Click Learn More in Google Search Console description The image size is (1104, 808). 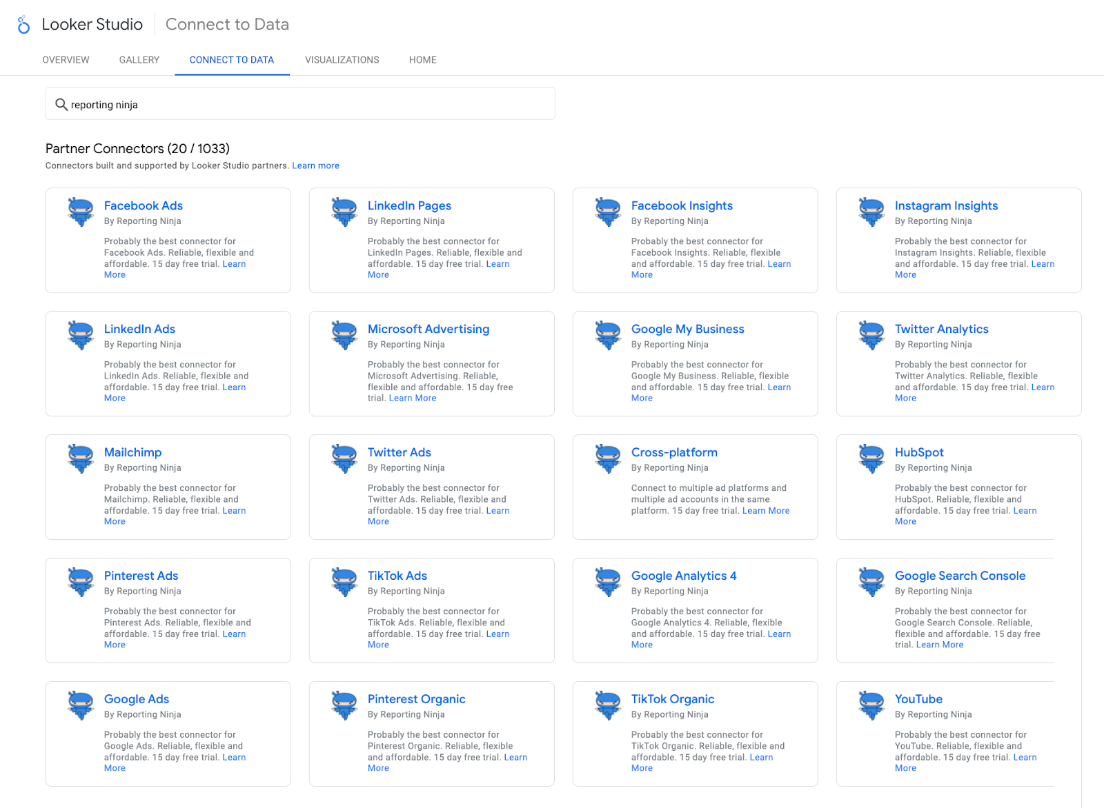point(940,645)
